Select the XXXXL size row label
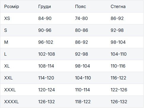 (12, 102)
